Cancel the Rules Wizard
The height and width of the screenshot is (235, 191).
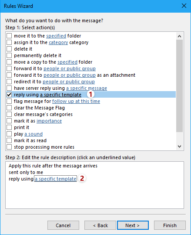point(63,225)
